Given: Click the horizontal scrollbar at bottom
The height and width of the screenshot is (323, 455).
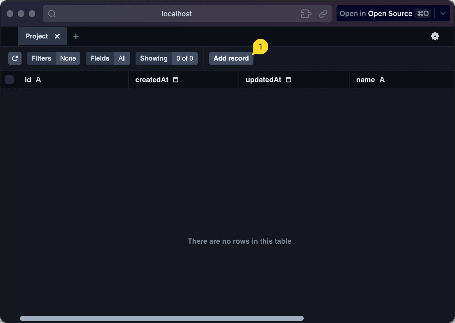Looking at the screenshot, I should click(x=162, y=318).
